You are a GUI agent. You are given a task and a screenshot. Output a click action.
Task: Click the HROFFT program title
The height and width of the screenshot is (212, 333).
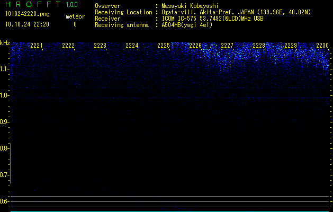(33, 4)
